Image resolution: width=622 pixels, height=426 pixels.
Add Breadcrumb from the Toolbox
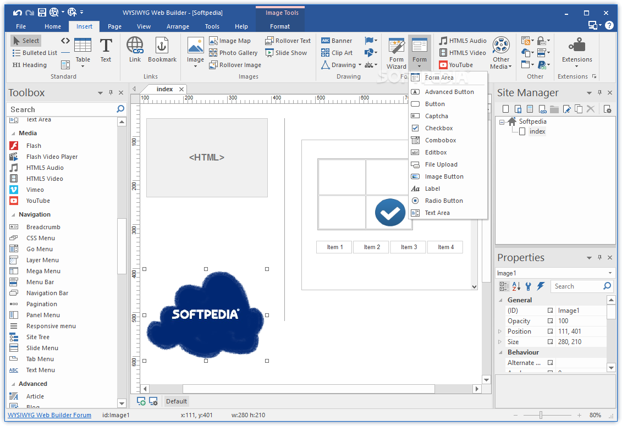(x=43, y=227)
